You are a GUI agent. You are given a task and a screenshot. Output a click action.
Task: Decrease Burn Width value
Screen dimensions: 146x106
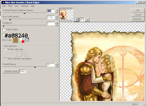coord(56,18)
